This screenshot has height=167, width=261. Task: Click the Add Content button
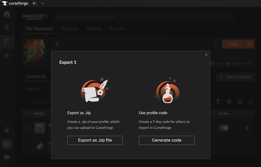pyautogui.click(x=235, y=77)
